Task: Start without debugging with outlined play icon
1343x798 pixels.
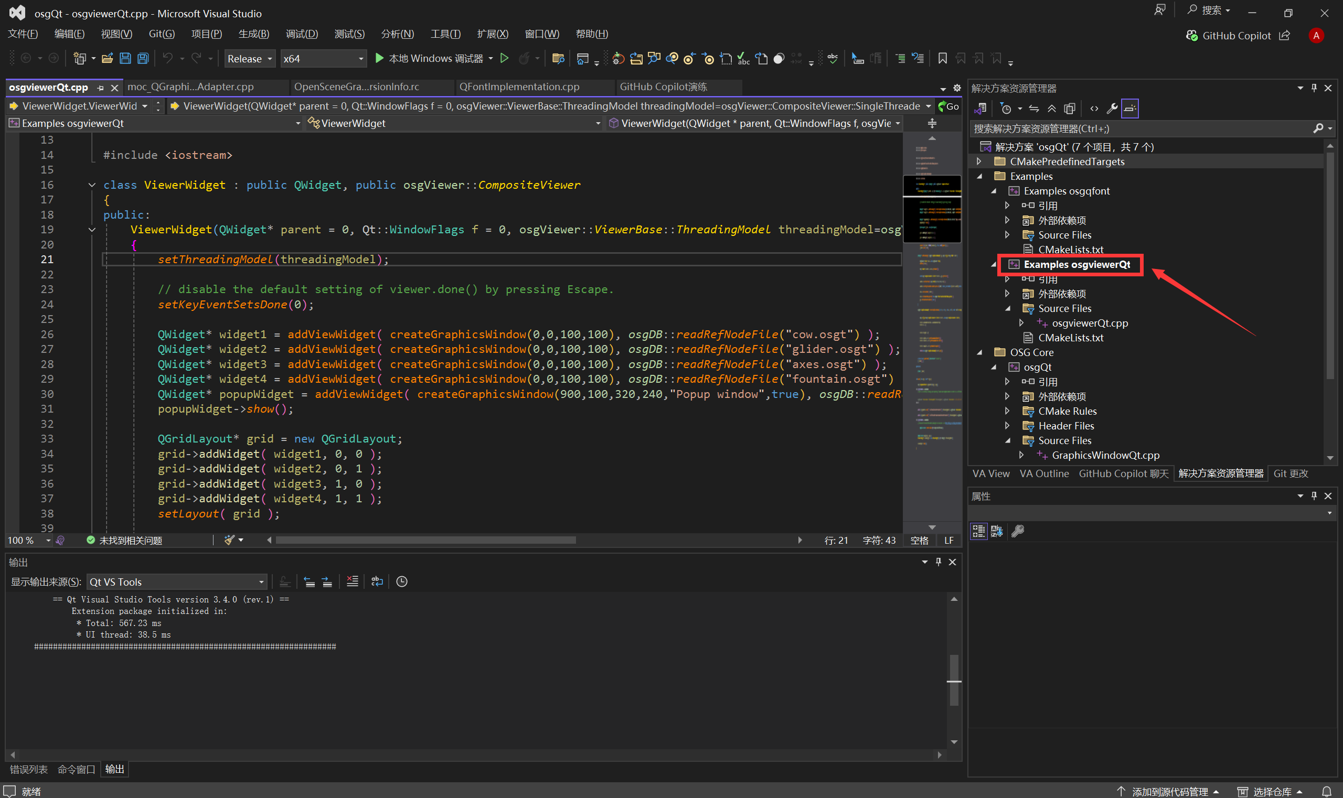Action: pos(504,58)
